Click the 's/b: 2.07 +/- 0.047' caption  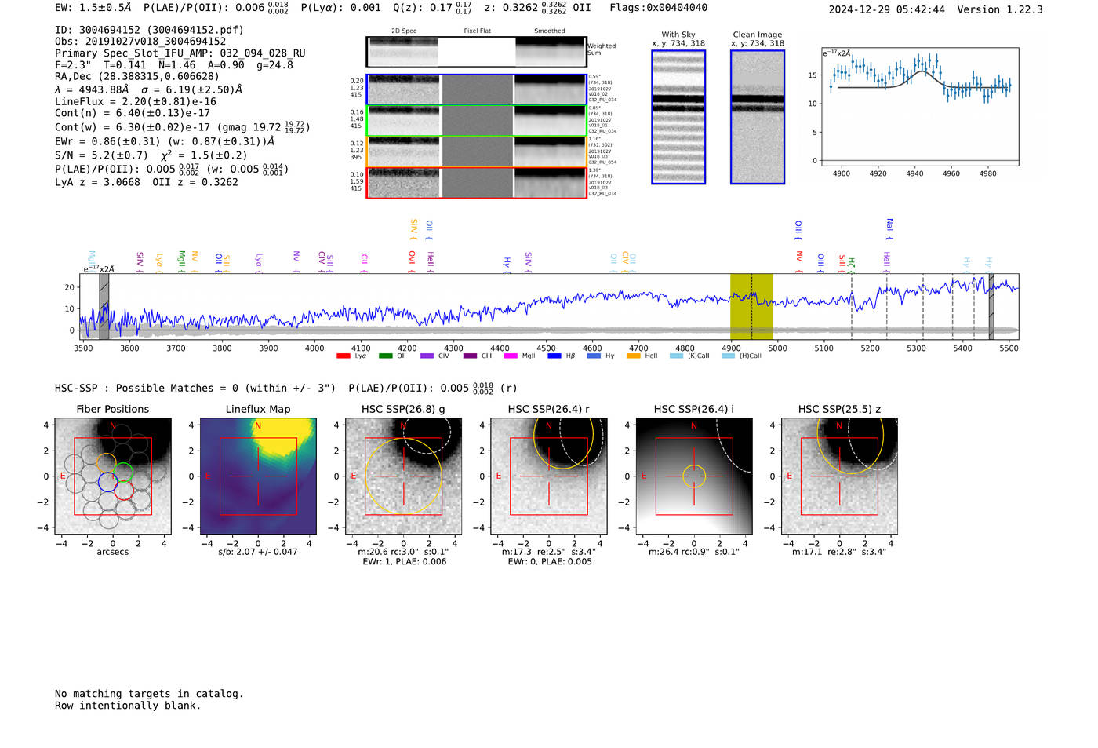pos(258,552)
